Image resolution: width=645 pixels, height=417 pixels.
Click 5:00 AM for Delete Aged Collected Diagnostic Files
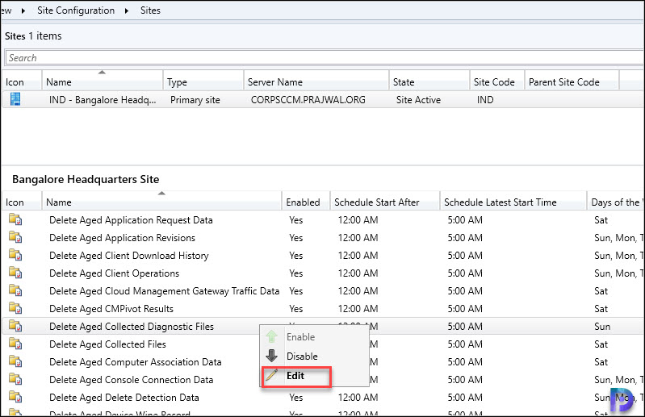465,327
